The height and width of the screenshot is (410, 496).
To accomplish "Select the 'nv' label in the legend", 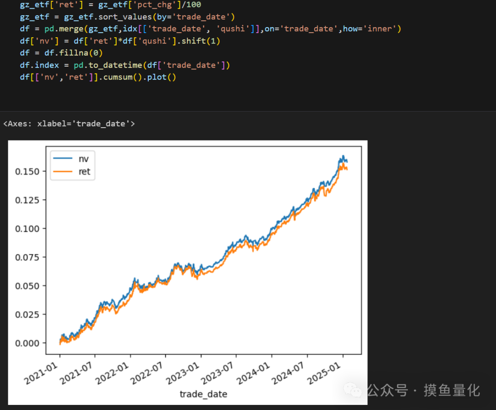I will [x=84, y=158].
